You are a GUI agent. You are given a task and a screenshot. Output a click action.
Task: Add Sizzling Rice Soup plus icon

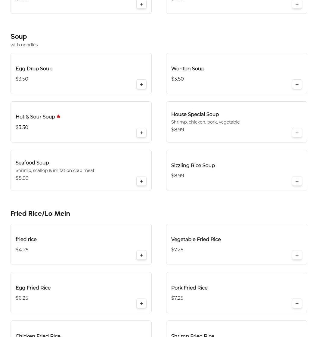(x=297, y=181)
